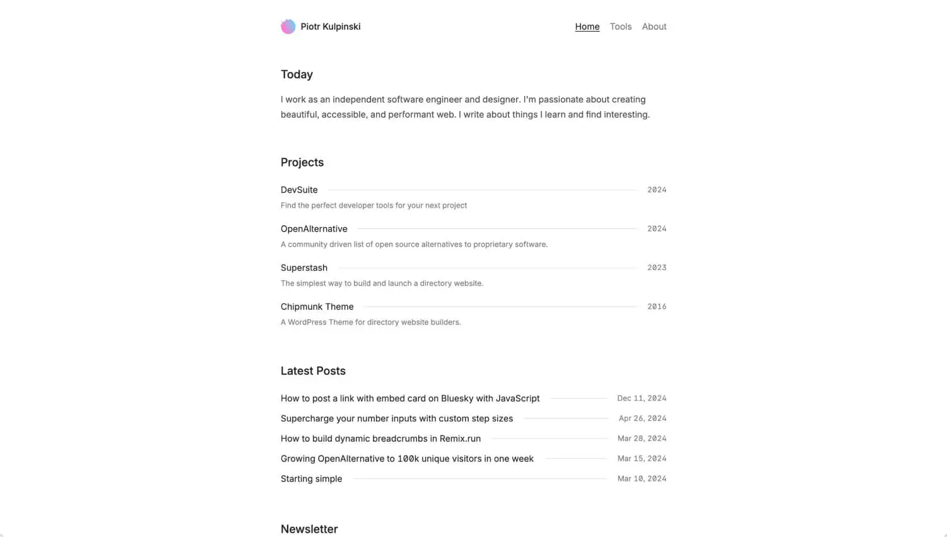Select the Home navigation item
947x537 pixels.
click(587, 27)
